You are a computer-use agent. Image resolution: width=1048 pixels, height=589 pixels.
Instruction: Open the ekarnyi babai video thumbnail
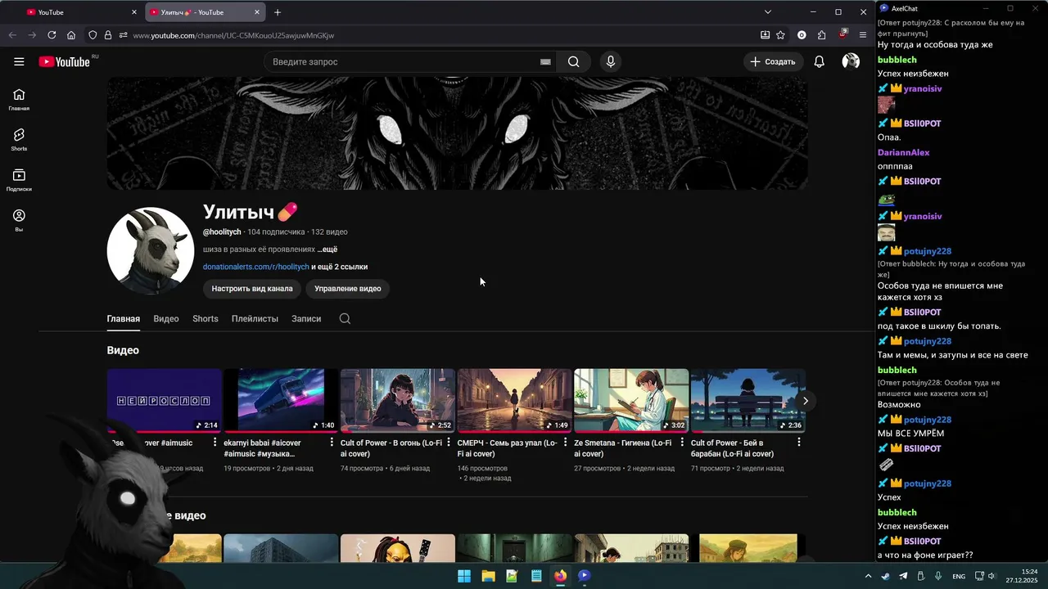coord(281,400)
